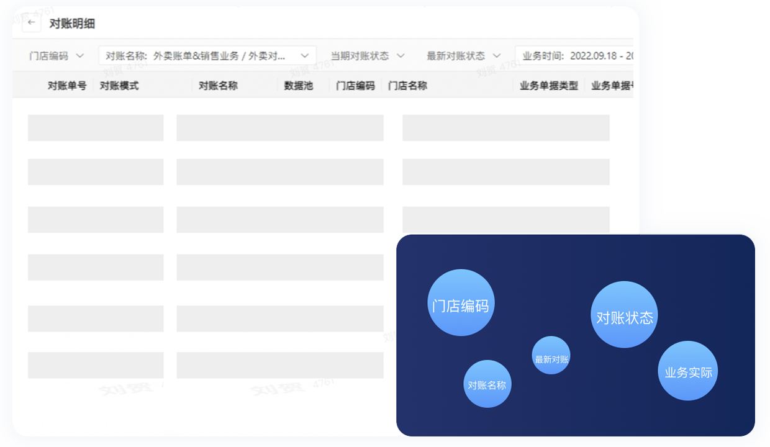Click the 对账单号 column header
This screenshot has width=770, height=447.
pyautogui.click(x=66, y=86)
